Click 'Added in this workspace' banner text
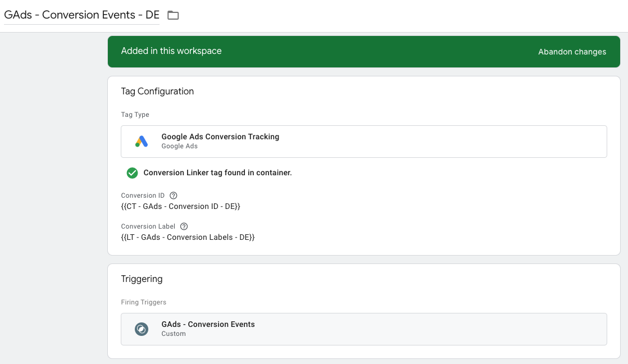Screen dimensions: 628x364 click(171, 51)
